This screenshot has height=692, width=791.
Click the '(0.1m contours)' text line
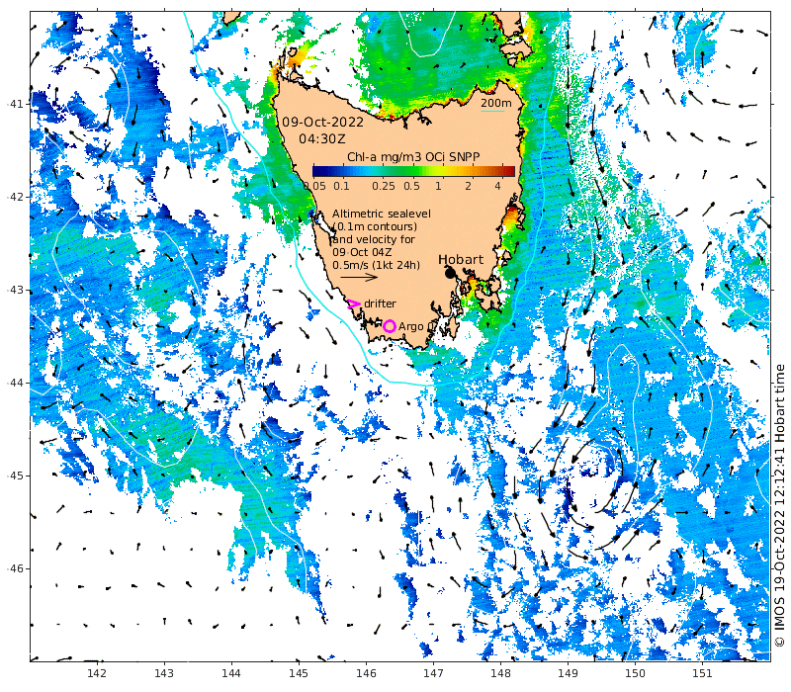pyautogui.click(x=375, y=226)
